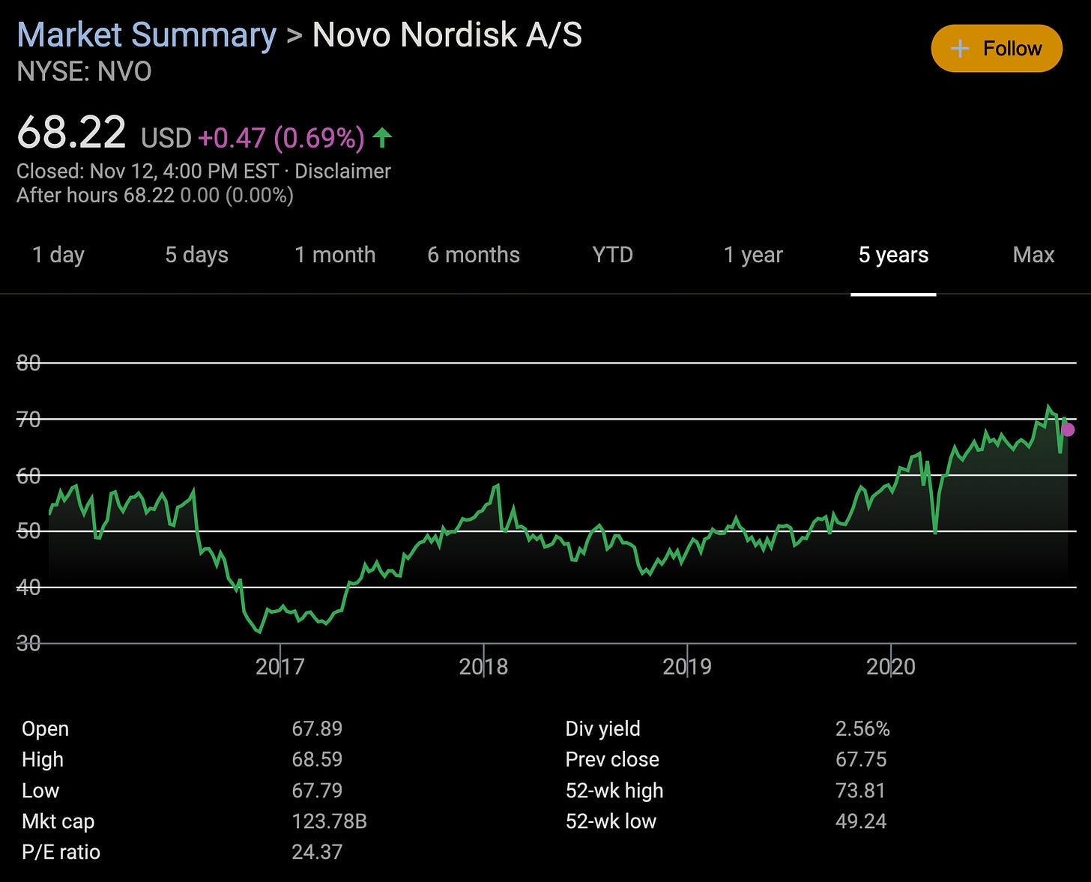Click the After hours 68.22 line
1091x882 pixels.
click(155, 196)
